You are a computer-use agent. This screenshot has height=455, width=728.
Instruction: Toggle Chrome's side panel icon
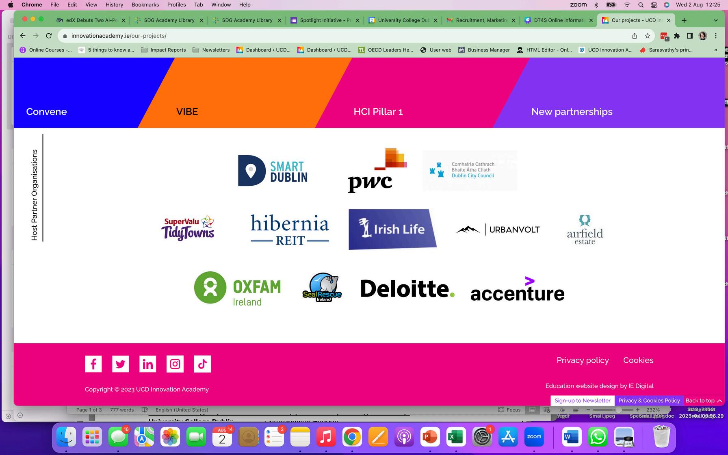tap(690, 36)
